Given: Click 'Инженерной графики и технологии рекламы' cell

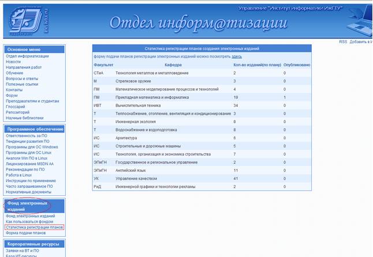Looking at the screenshot, I should coord(155,187).
